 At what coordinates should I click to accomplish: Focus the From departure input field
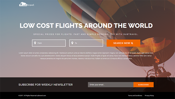point(49,43)
